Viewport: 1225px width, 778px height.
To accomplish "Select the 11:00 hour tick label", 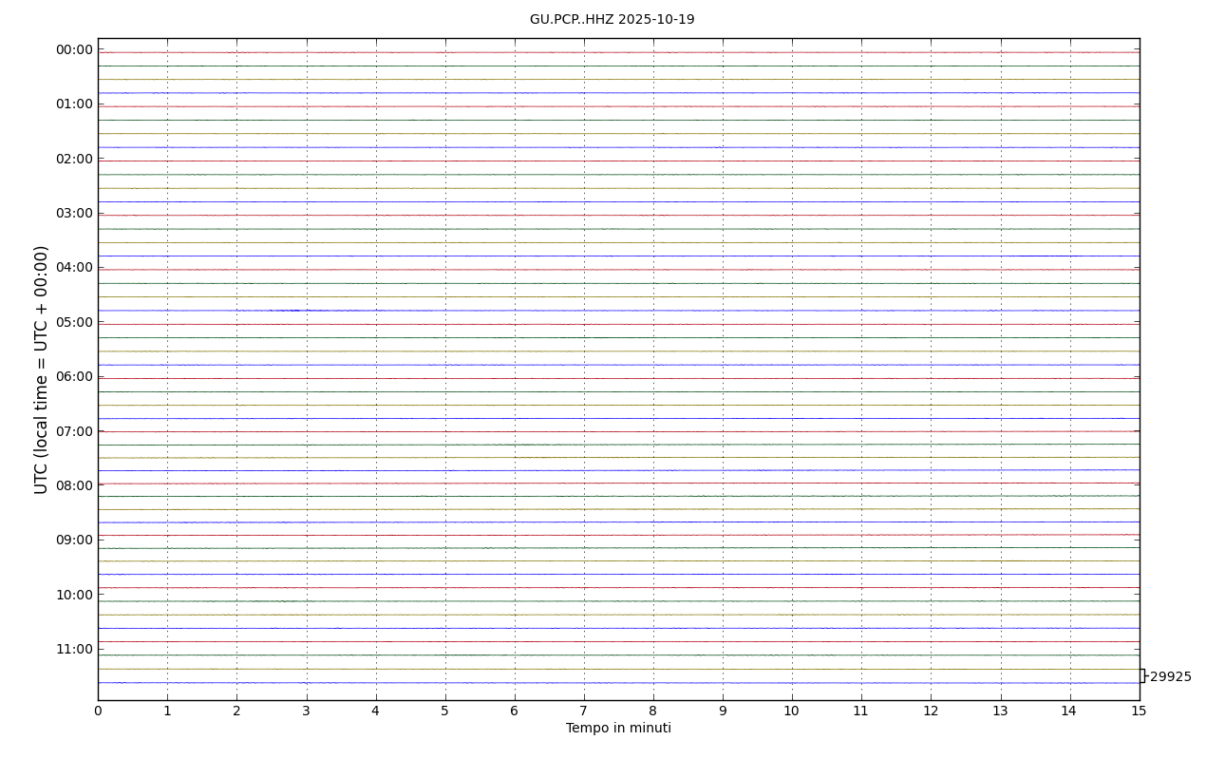I will (x=74, y=650).
